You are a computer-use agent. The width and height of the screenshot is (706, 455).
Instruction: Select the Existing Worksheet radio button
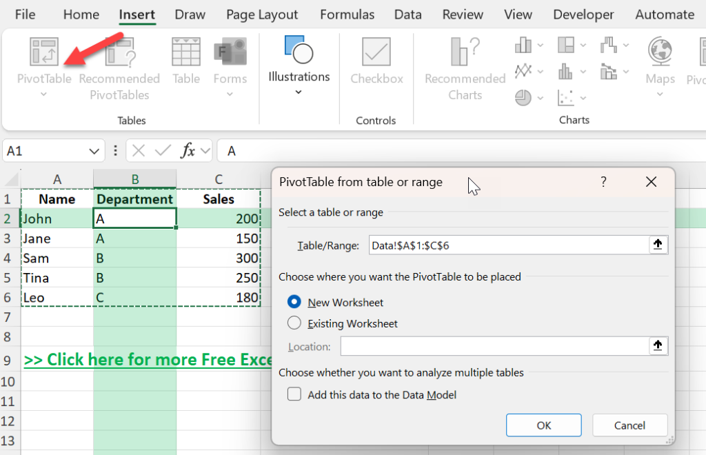(x=295, y=323)
